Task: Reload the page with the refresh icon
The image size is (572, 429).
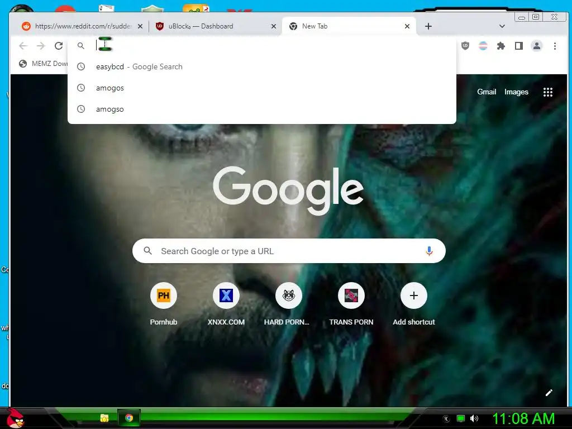Action: click(x=59, y=46)
